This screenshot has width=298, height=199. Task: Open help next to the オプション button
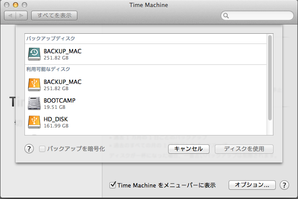click(x=284, y=185)
